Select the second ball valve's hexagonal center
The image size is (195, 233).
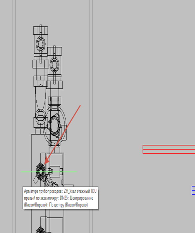pyautogui.click(x=55, y=65)
